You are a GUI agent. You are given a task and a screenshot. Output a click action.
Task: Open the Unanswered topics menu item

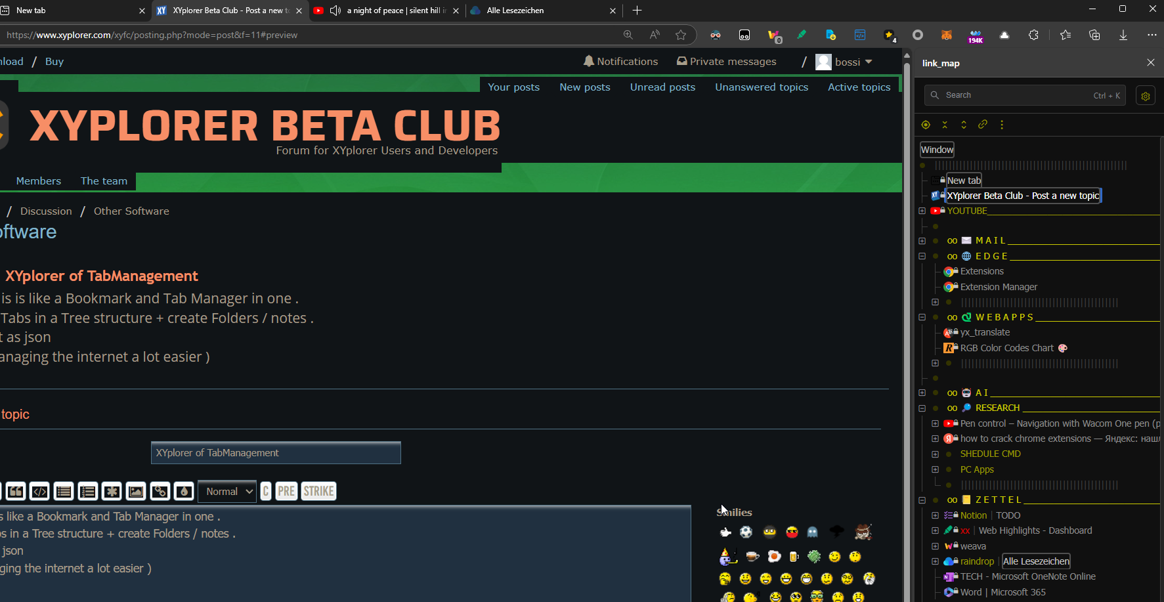pos(762,87)
